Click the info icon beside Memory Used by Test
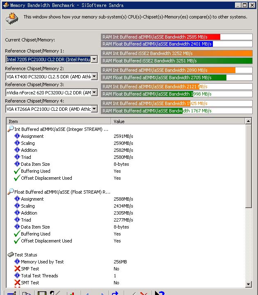Screen dimensions: 258x295 pos(17,262)
